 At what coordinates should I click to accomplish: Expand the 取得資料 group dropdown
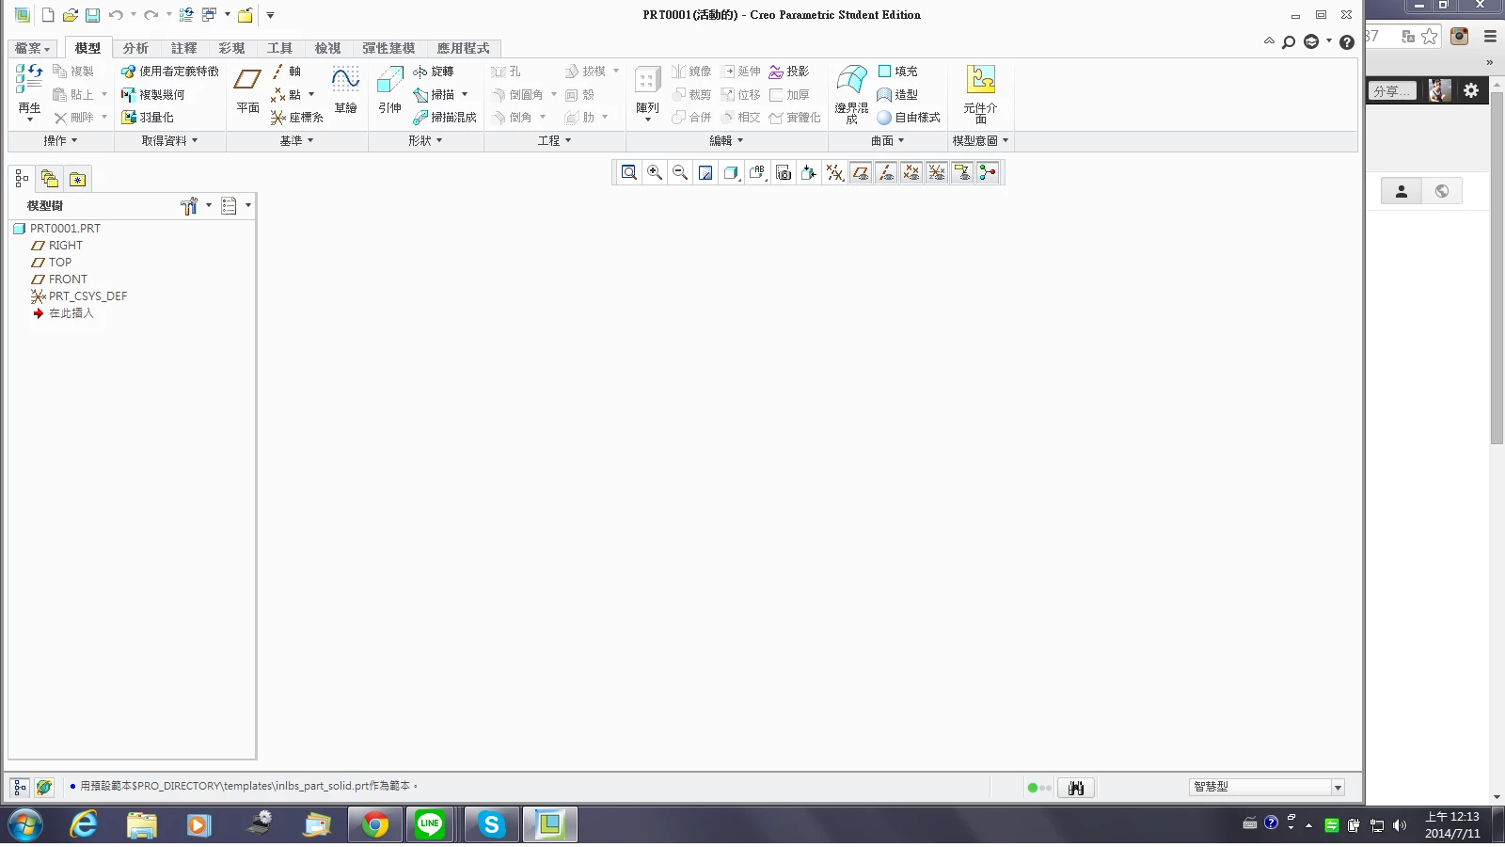pyautogui.click(x=169, y=140)
